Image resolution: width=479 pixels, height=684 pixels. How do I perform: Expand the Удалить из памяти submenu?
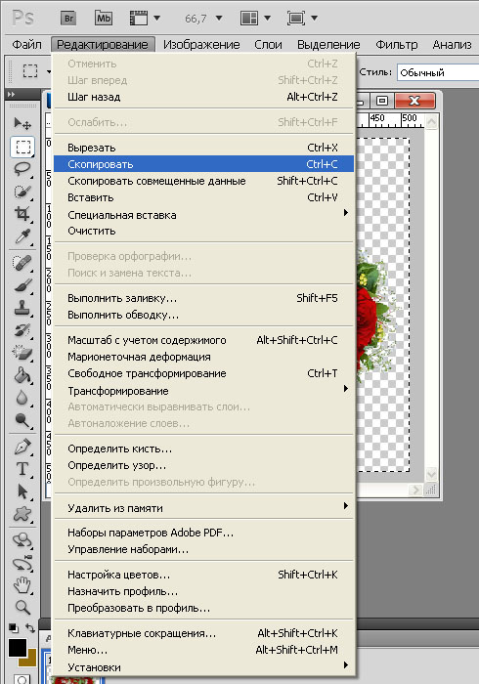[x=203, y=508]
